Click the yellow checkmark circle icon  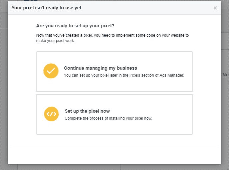[51, 71]
